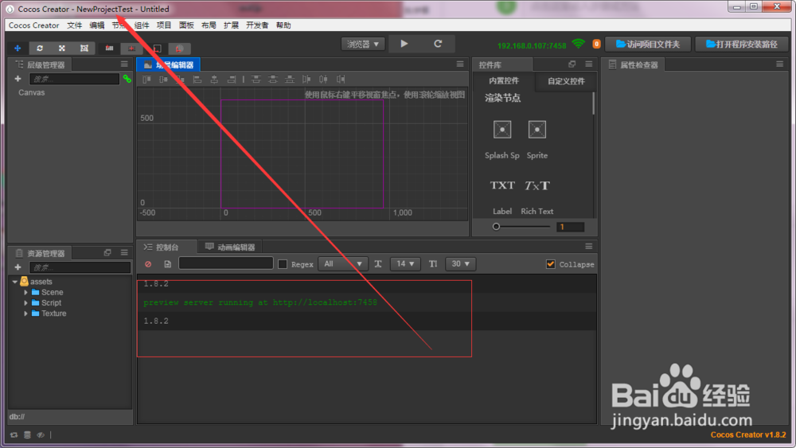Create asset with assets panel plus button
796x448 pixels.
point(18,267)
